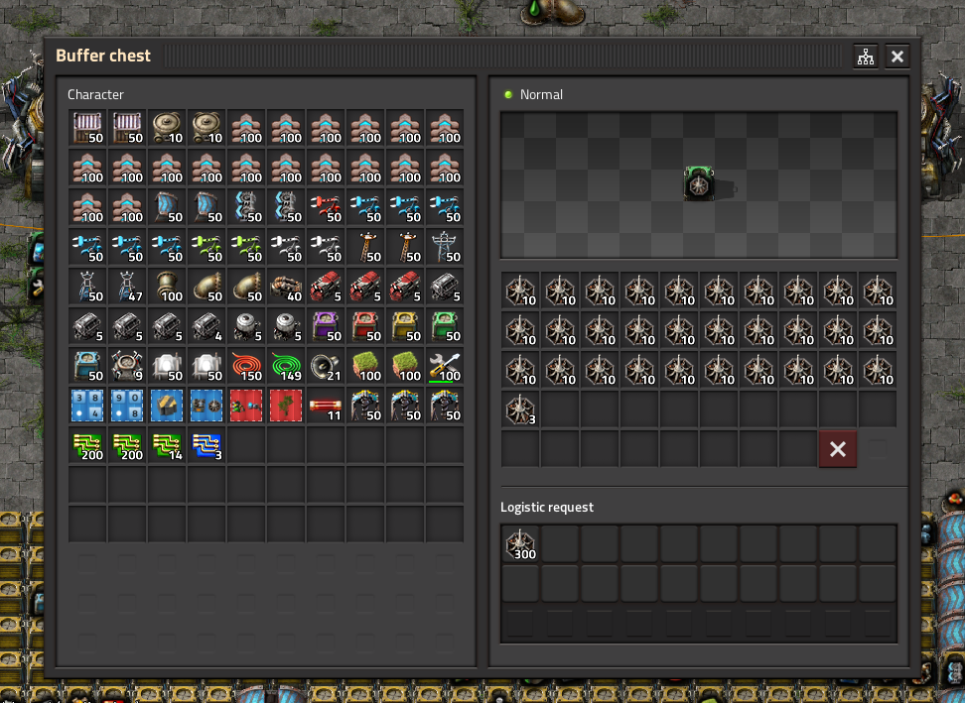Viewport: 965px width, 703px height.
Task: Select the red passive provider chest
Action: (365, 326)
